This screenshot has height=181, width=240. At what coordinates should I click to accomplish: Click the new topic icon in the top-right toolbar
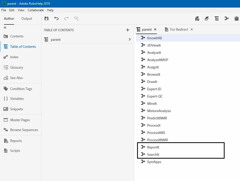click(197, 18)
